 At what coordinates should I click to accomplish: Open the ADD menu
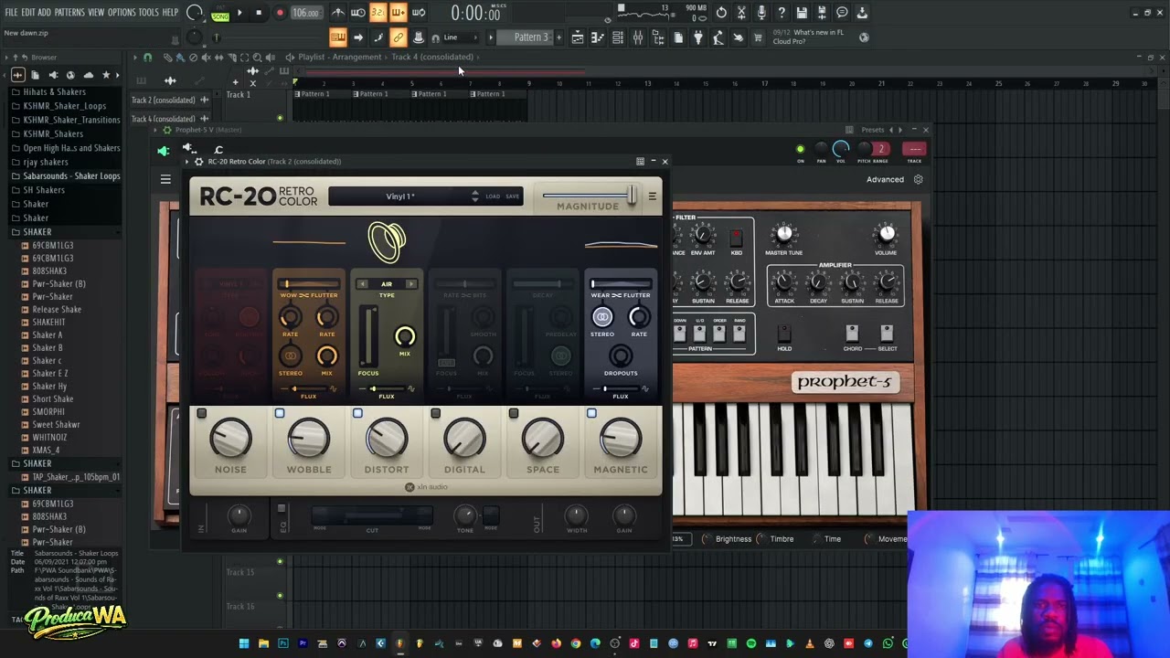[44, 13]
